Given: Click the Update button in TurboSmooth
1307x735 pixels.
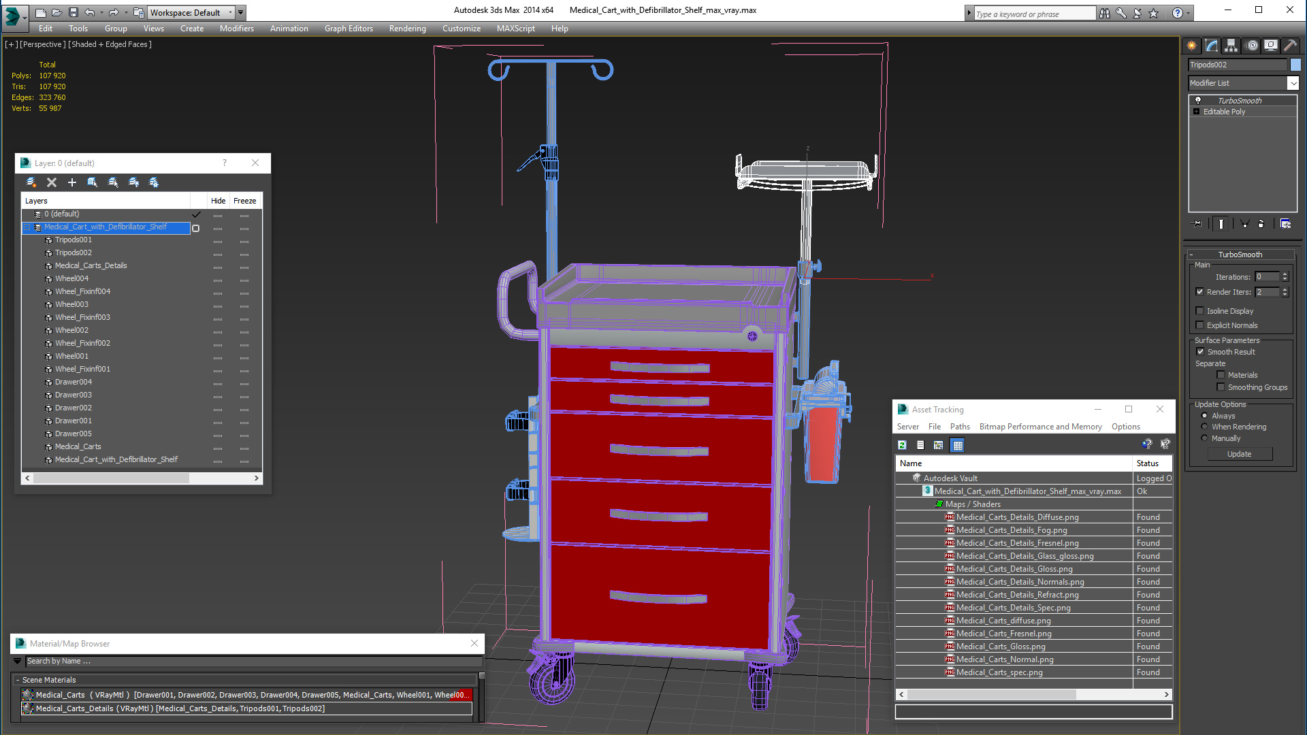Looking at the screenshot, I should pos(1240,454).
